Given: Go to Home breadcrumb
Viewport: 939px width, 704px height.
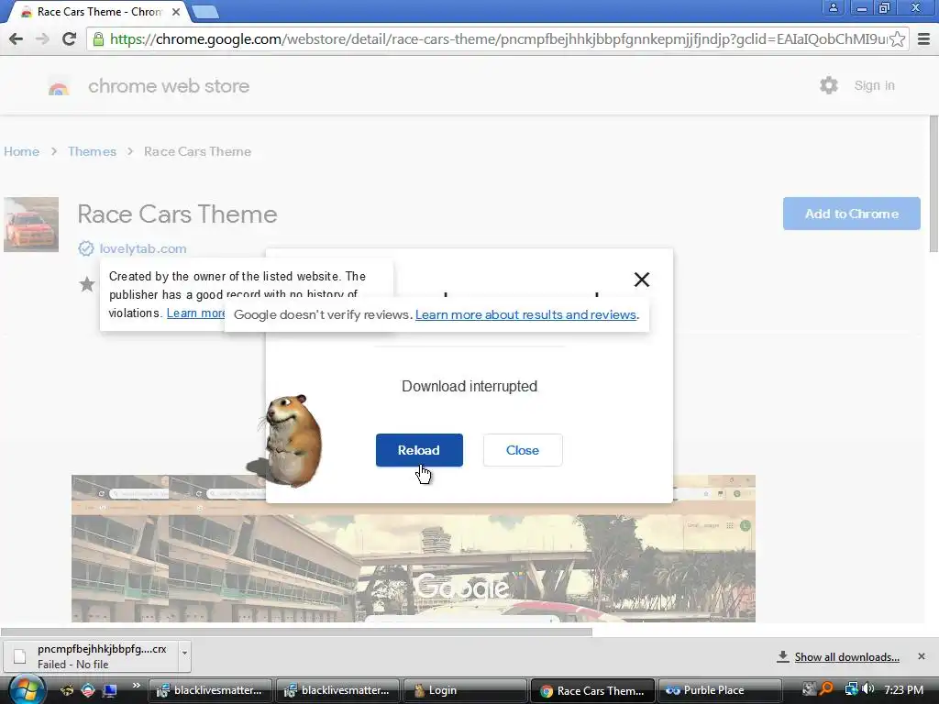Looking at the screenshot, I should point(22,151).
